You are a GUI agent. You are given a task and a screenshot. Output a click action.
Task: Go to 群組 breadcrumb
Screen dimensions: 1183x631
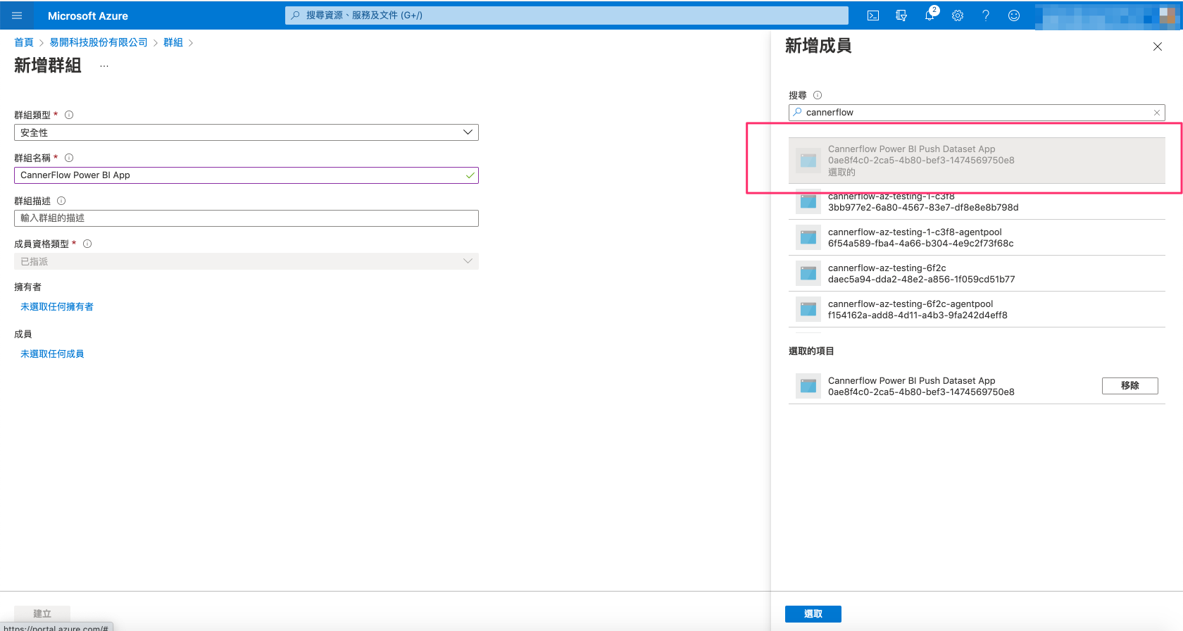coord(173,42)
